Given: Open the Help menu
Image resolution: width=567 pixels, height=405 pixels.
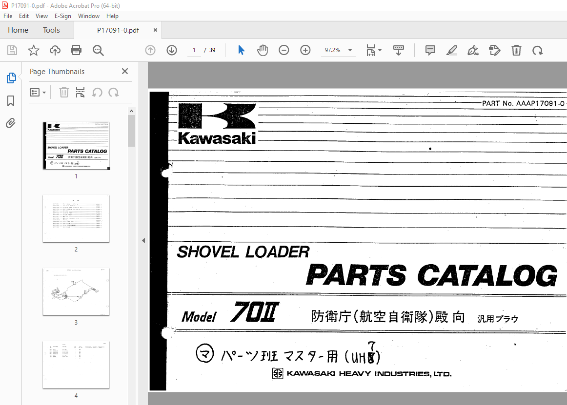Looking at the screenshot, I should (x=112, y=16).
